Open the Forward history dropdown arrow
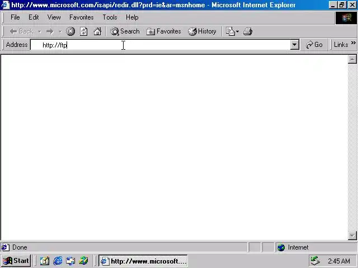The width and height of the screenshot is (358, 268). 60,31
